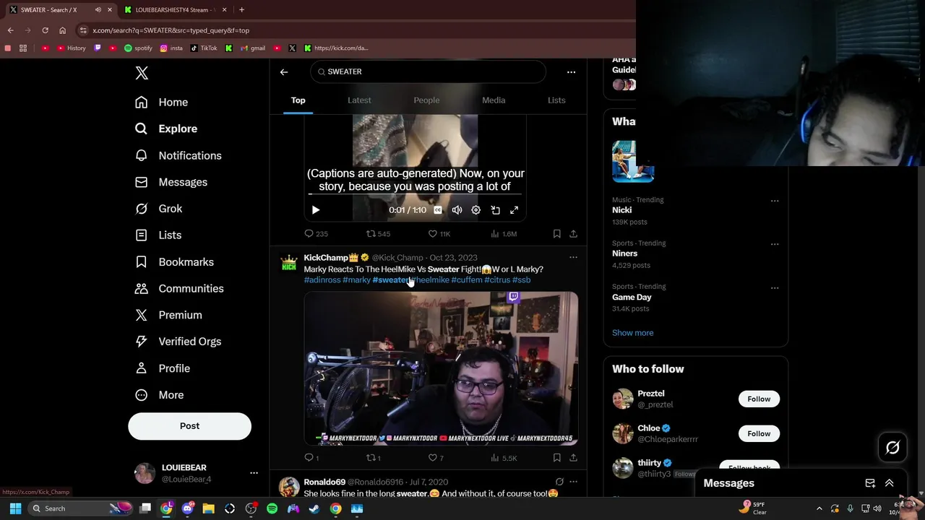Expand the video to fullscreen

(x=514, y=210)
